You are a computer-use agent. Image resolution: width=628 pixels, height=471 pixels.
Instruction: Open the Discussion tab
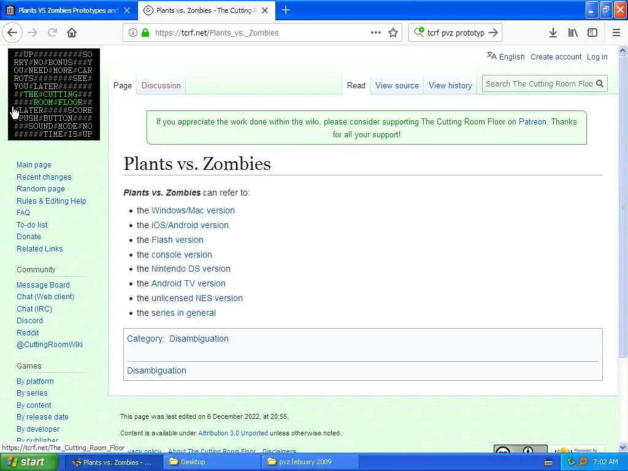(161, 85)
